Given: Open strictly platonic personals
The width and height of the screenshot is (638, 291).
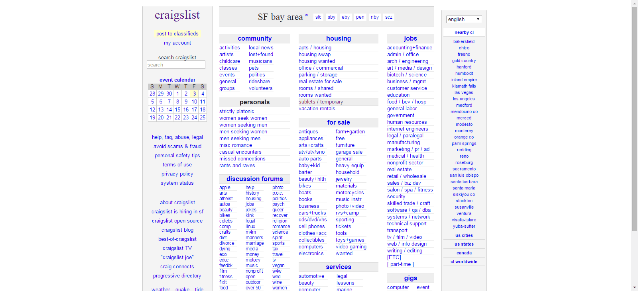Looking at the screenshot, I should [x=236, y=111].
